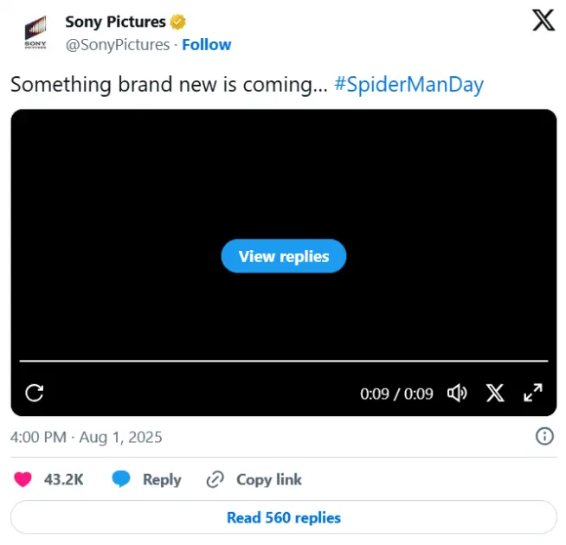
Task: Enter fullscreen with the expand arrows icon
Action: tap(533, 393)
